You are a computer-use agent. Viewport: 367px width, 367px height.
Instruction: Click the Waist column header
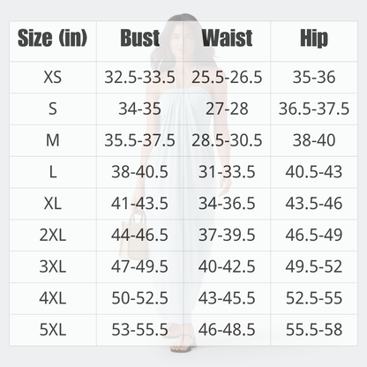[x=227, y=38]
